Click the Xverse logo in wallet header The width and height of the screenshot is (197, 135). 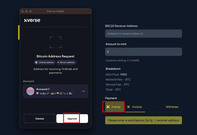point(32,20)
